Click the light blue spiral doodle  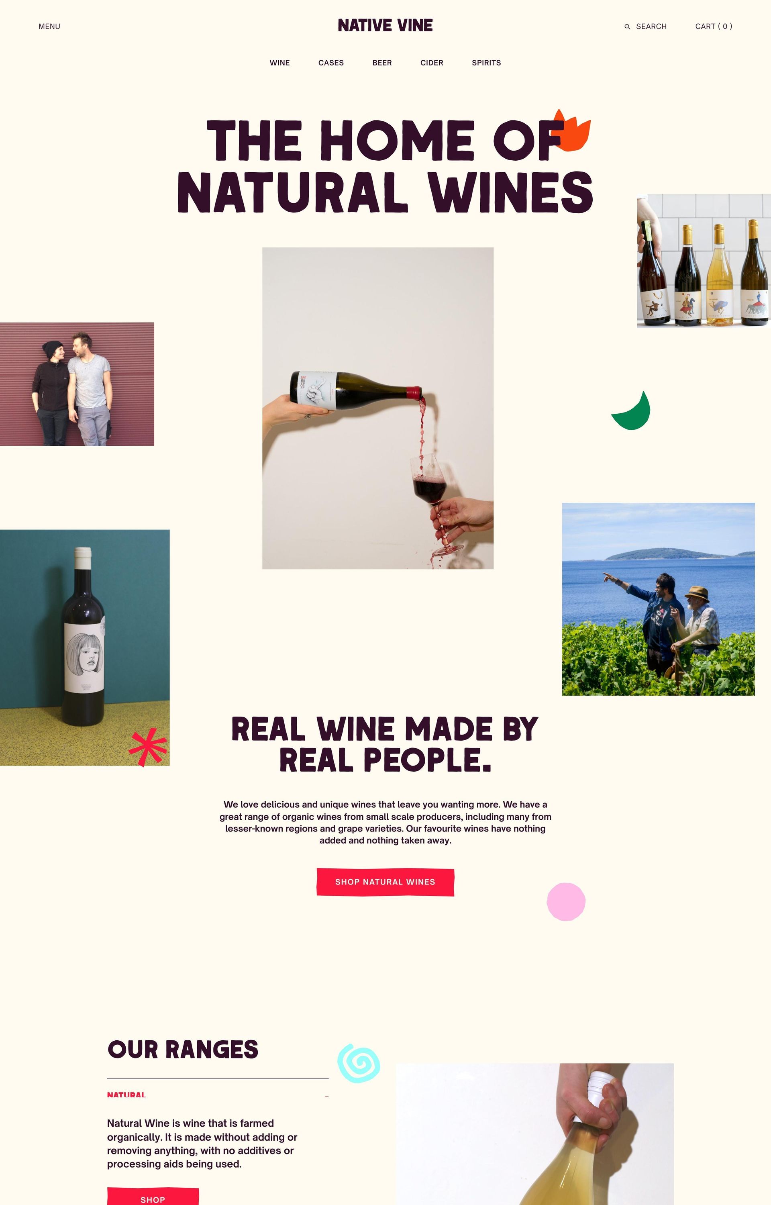point(359,1063)
